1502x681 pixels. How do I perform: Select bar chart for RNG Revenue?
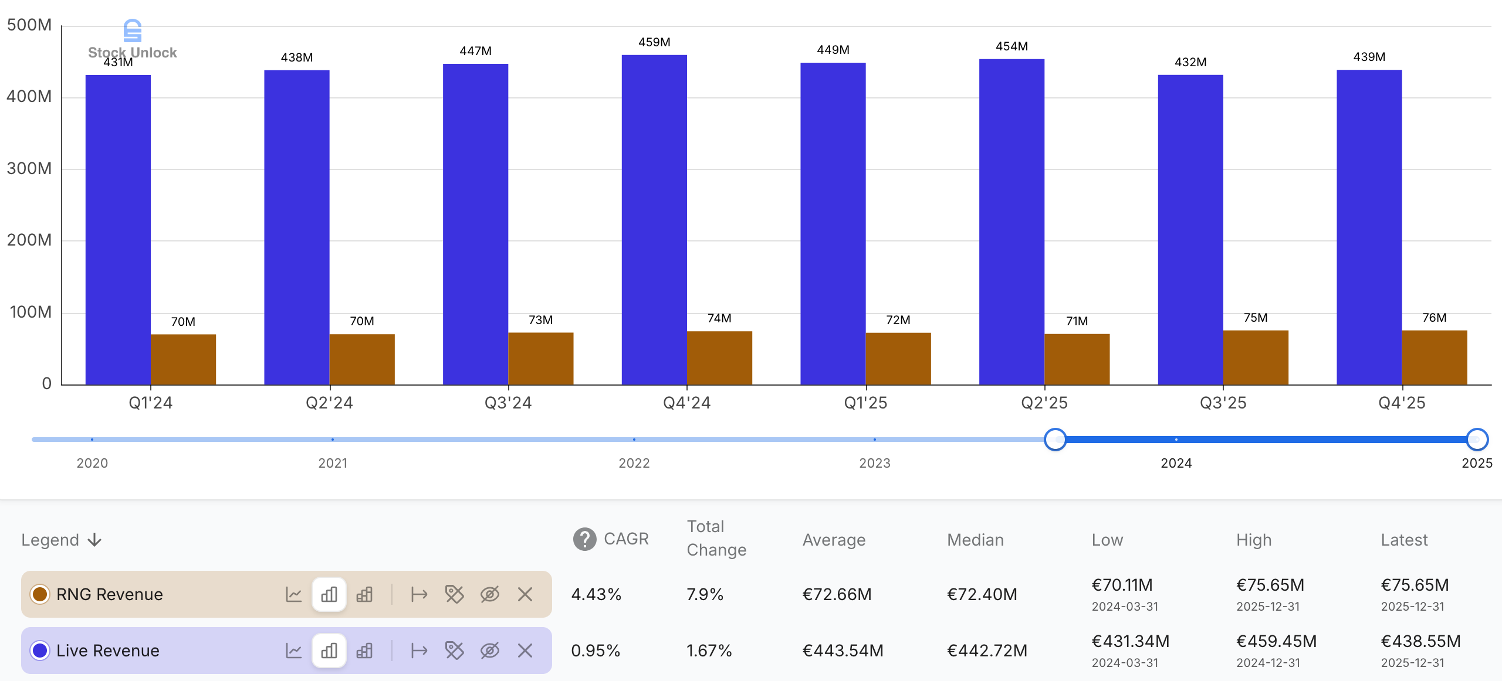[329, 594]
